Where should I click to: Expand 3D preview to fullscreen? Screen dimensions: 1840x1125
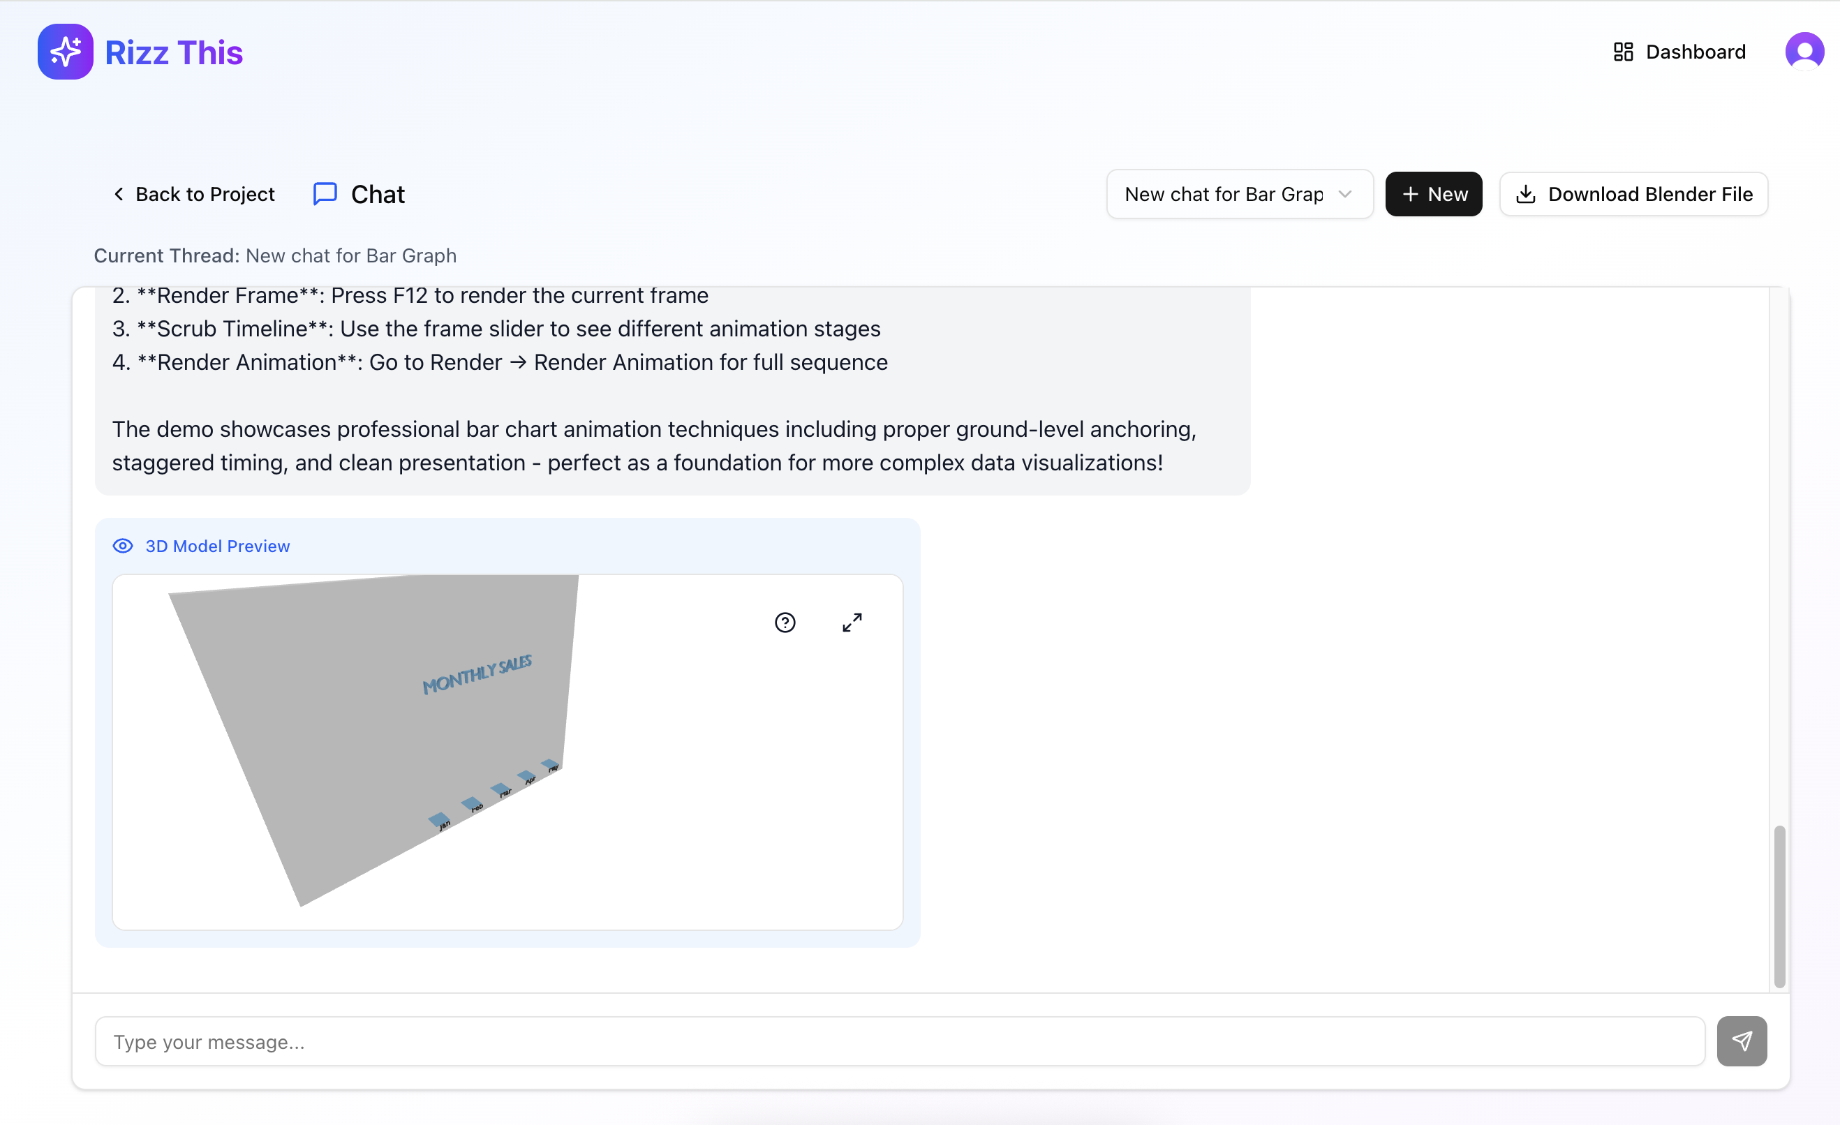852,623
